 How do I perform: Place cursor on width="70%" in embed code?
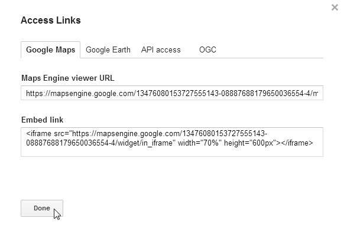199,143
